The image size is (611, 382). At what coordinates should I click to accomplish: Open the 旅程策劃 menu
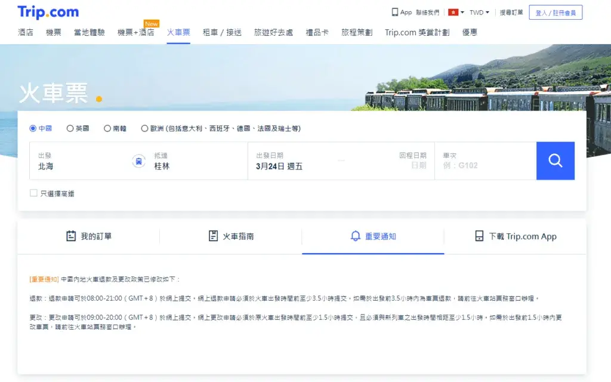[357, 32]
